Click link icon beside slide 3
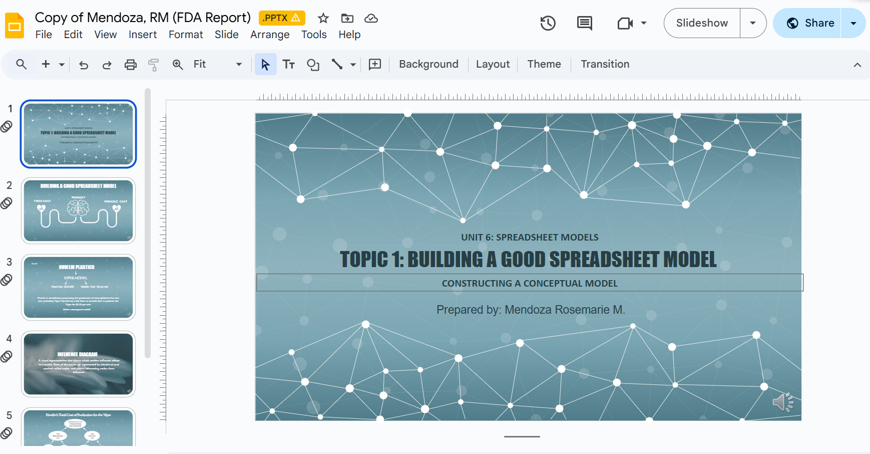Image resolution: width=870 pixels, height=454 pixels. coord(7,280)
